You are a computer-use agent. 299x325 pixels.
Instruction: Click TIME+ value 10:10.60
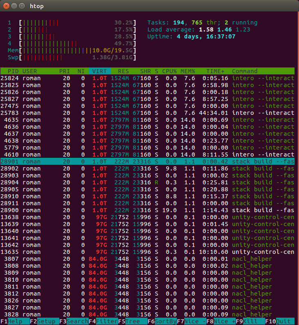(x=214, y=252)
